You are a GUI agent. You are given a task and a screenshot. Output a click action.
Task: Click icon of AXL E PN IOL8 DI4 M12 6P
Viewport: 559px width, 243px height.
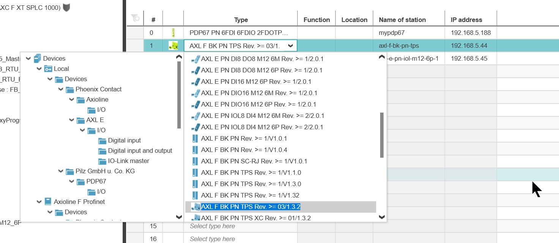pyautogui.click(x=195, y=127)
